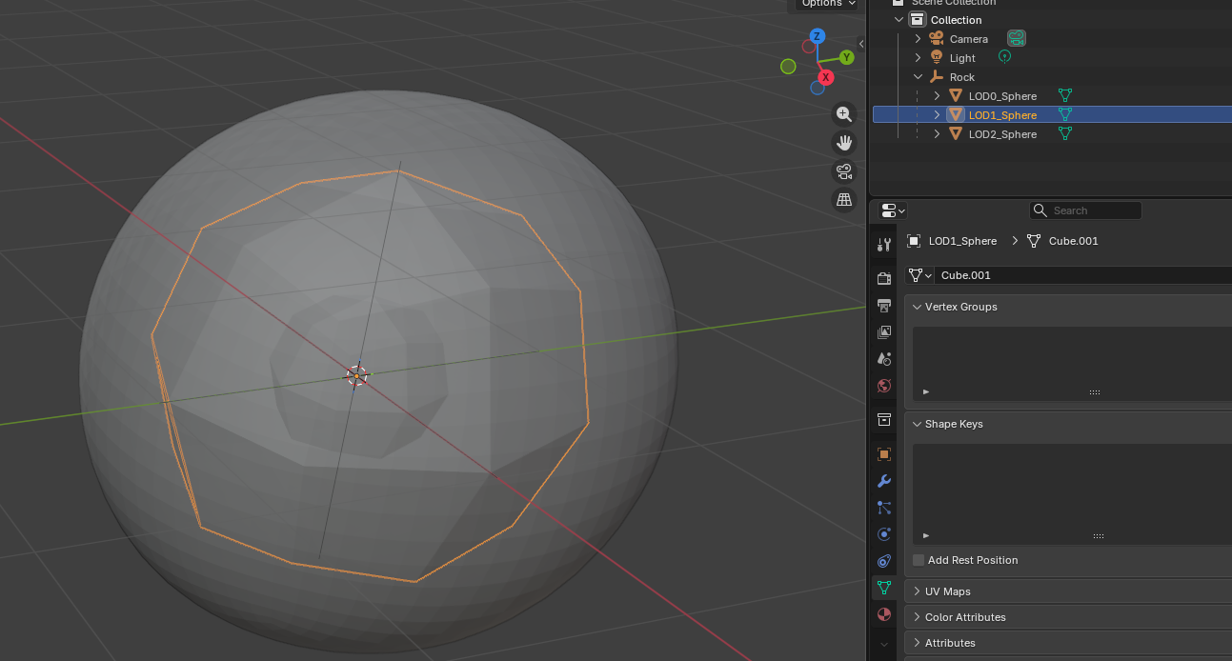
Task: Activate the Zoom tool in the viewport sidebar
Action: (x=843, y=113)
